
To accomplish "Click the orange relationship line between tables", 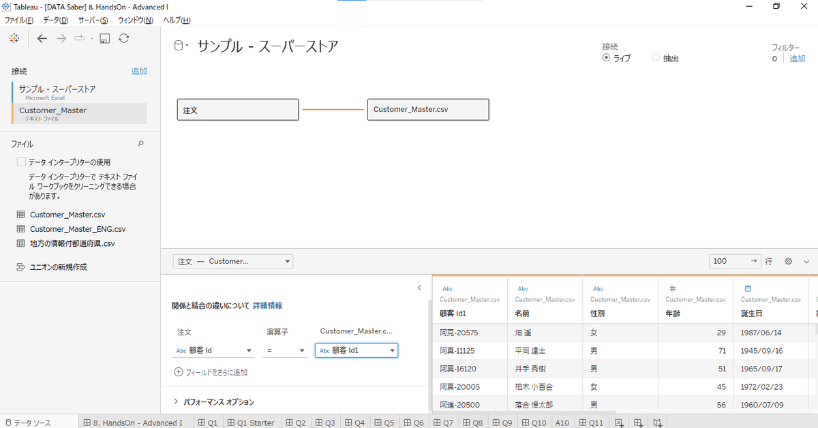I will point(333,110).
